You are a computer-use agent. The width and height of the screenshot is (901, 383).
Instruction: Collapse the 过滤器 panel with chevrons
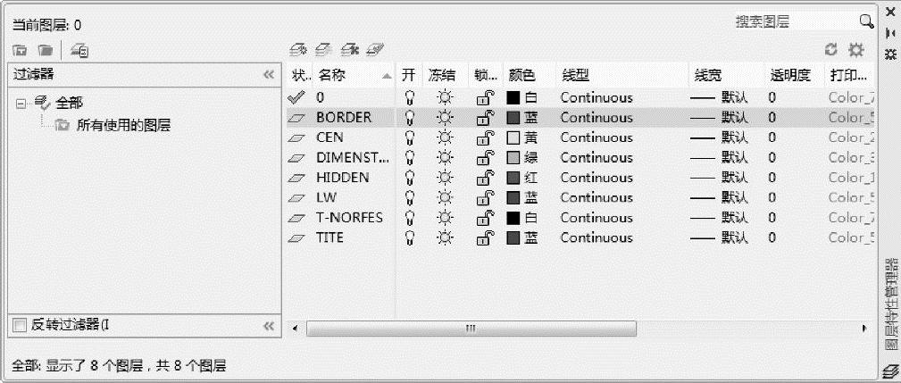click(x=268, y=75)
